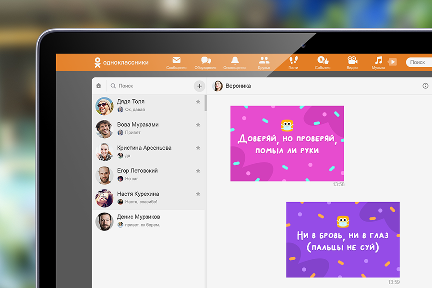Open Музыка note icon

click(379, 60)
